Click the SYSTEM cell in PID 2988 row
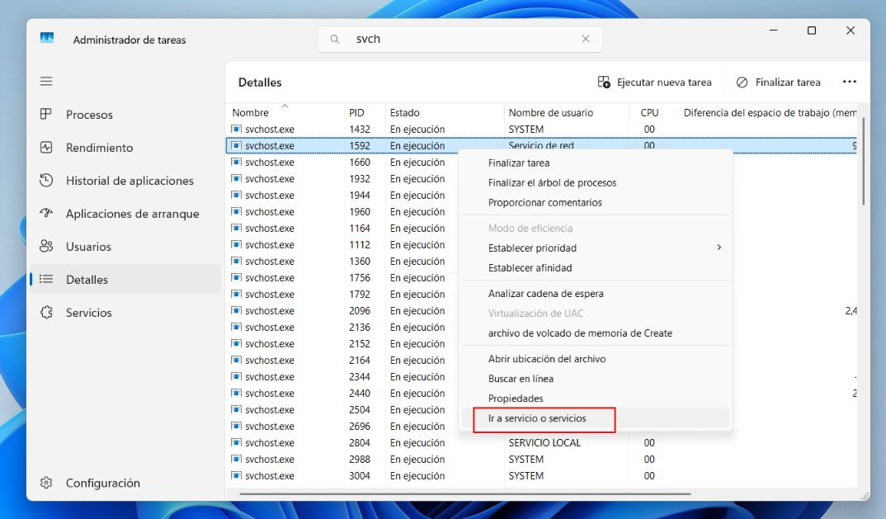Screen dimensions: 886x519 point(526,459)
